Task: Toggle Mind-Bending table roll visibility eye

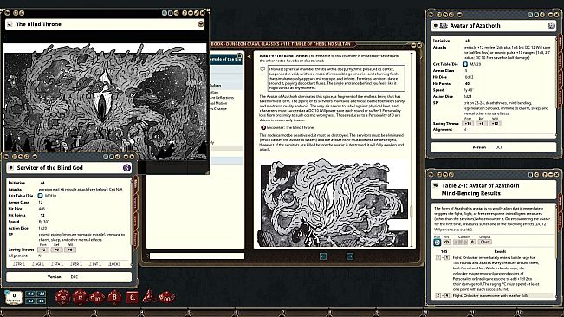Action: pyautogui.click(x=447, y=243)
